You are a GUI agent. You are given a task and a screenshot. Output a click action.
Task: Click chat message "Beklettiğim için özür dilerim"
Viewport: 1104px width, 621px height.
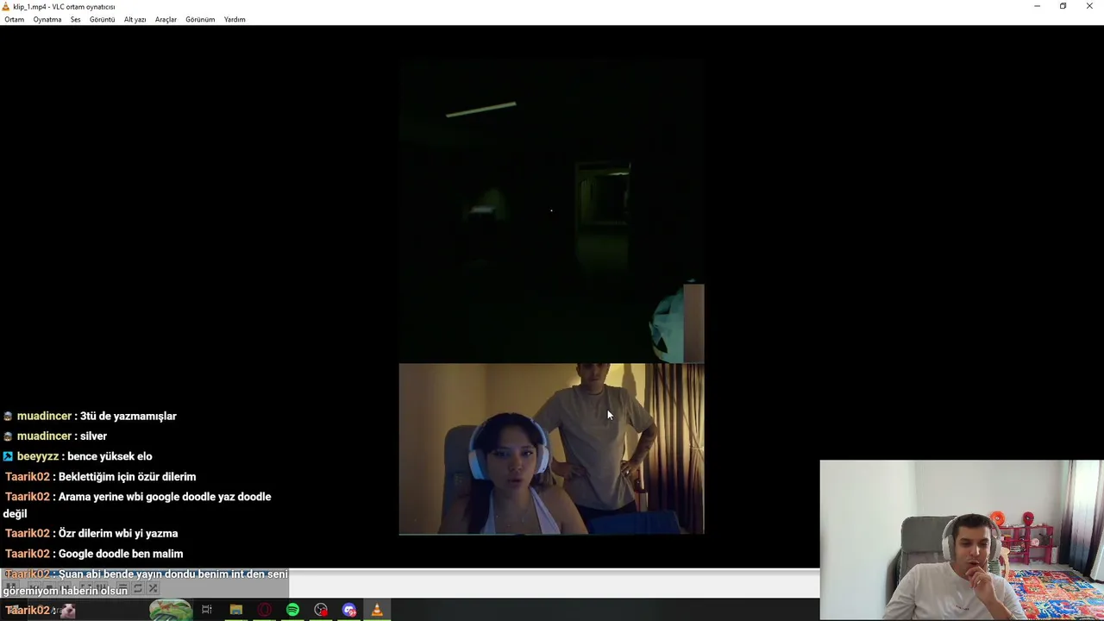127,477
